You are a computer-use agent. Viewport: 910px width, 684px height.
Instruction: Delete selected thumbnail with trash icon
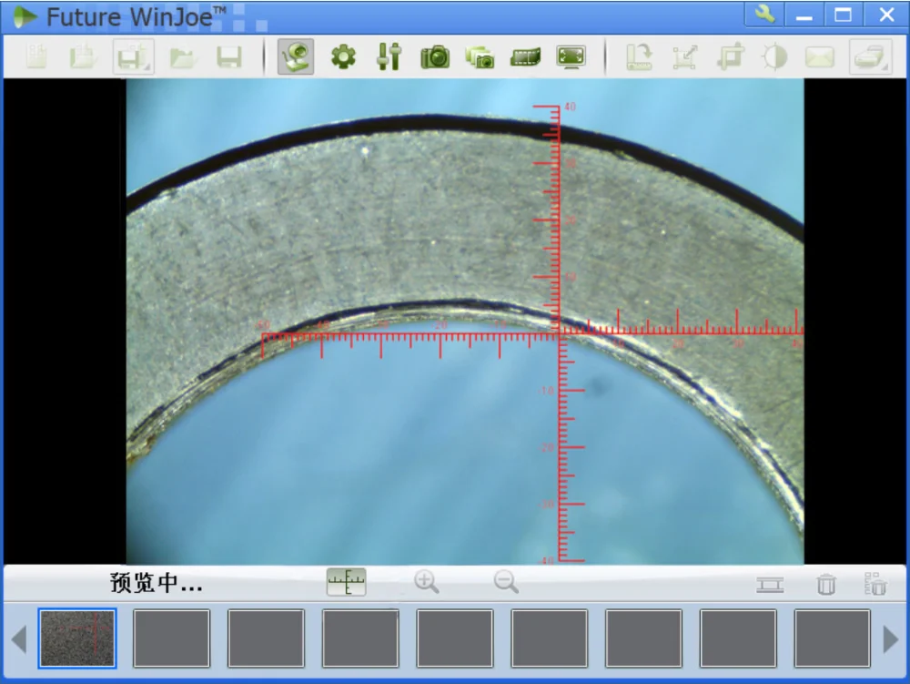(x=826, y=584)
